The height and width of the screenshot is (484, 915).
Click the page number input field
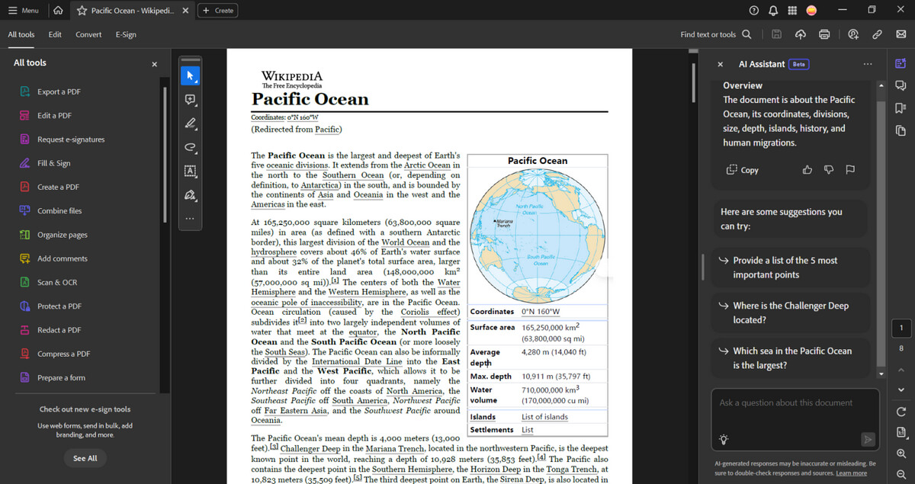tap(901, 328)
